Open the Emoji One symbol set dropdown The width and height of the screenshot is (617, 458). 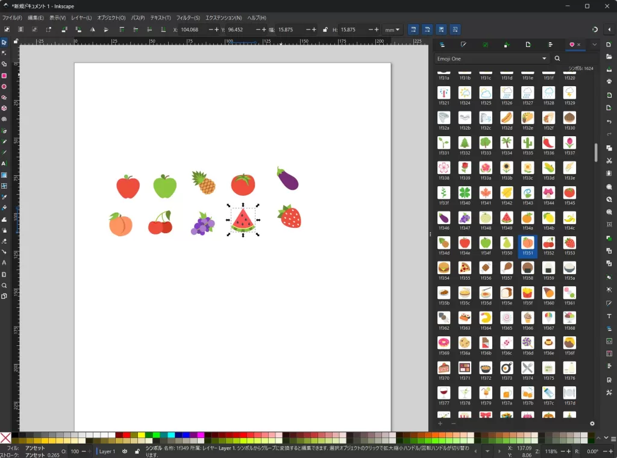(491, 58)
